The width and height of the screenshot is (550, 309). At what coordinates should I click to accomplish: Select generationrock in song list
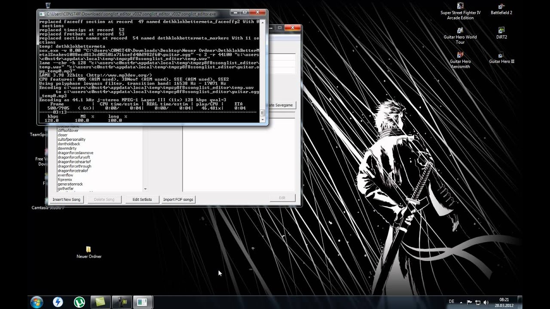pos(70,184)
